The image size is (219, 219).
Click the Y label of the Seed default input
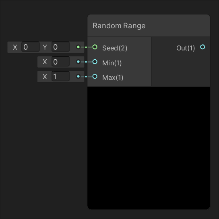click(x=45, y=47)
